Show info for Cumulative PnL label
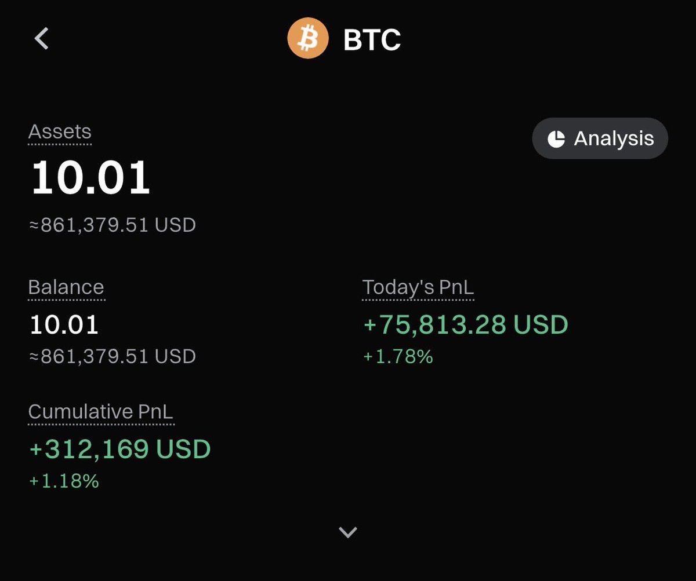The height and width of the screenshot is (581, 696). point(101,412)
